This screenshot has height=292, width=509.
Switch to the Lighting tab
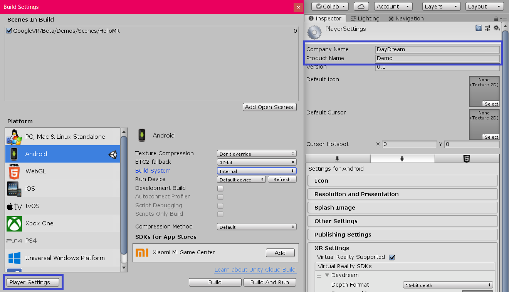365,18
